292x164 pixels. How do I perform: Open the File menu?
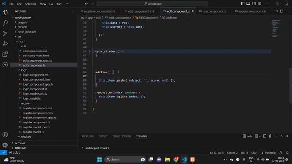click(x=11, y=4)
